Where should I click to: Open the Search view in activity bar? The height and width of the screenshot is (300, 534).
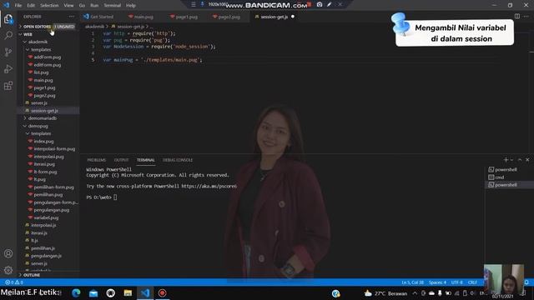[x=8, y=35]
